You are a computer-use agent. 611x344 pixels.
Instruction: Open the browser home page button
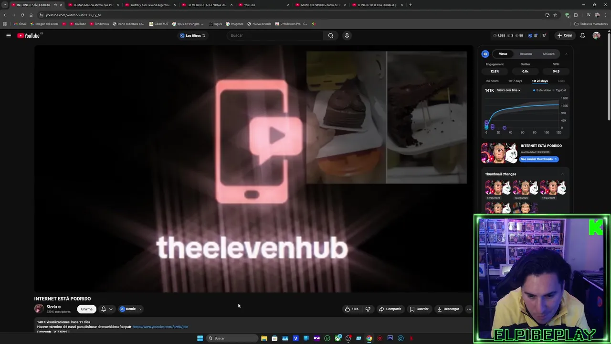[x=31, y=15]
